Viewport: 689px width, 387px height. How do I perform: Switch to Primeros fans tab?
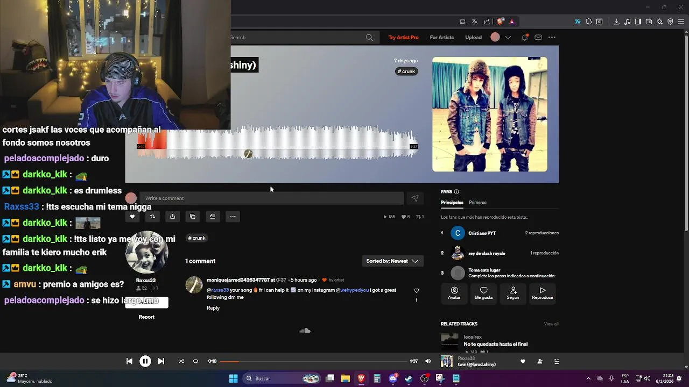coord(477,203)
